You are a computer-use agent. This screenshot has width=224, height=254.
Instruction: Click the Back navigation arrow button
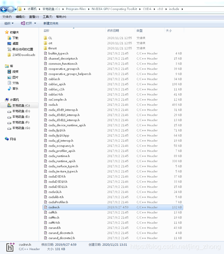pos(4,9)
